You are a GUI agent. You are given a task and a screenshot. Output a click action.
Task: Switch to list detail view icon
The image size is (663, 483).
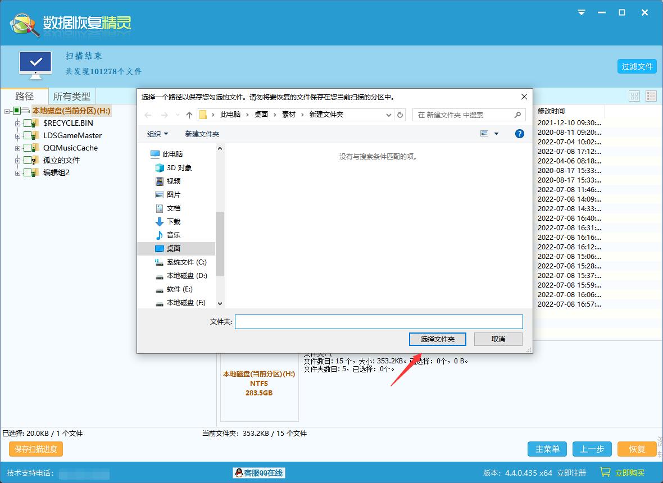(x=651, y=96)
